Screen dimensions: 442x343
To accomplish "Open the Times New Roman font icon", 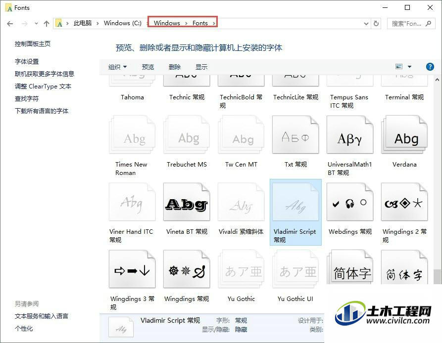I will (132, 134).
